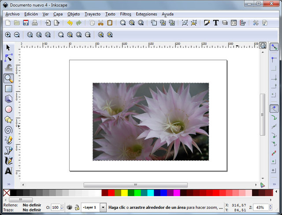Select the Text tool in toolbox
Screen dimensions: 282x215
(8, 171)
